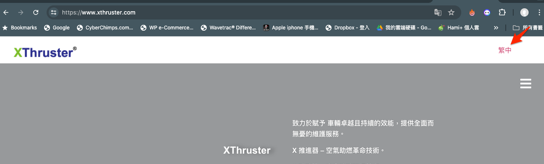544x164 pixels.
Task: Open the Wavetrac Differe... bookmark
Action: tap(228, 28)
